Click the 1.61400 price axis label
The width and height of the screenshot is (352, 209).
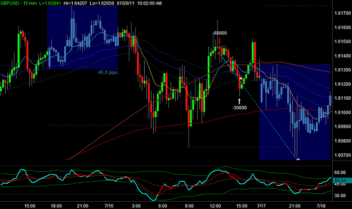pyautogui.click(x=342, y=56)
